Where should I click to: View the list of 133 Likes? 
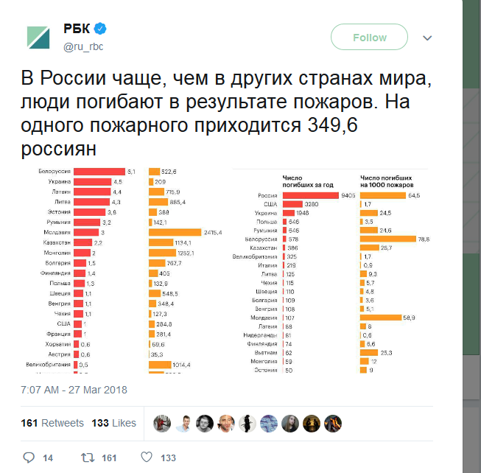pyautogui.click(x=114, y=423)
